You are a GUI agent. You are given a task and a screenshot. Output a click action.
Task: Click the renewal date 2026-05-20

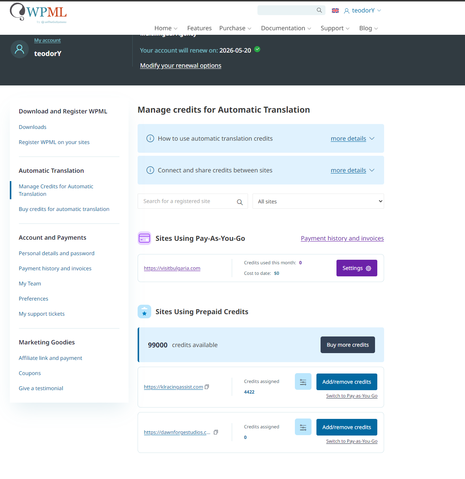tap(235, 50)
